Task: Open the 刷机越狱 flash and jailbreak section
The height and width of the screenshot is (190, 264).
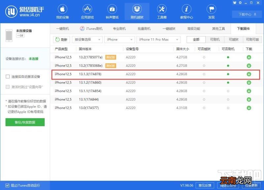Action: (137, 12)
